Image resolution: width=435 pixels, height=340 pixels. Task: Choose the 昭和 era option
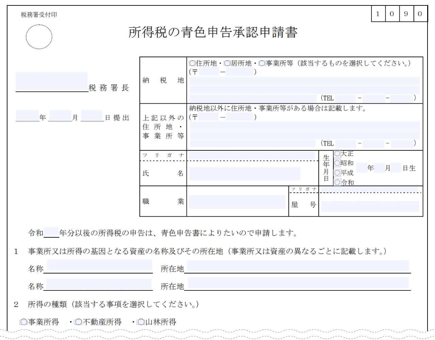click(x=337, y=163)
